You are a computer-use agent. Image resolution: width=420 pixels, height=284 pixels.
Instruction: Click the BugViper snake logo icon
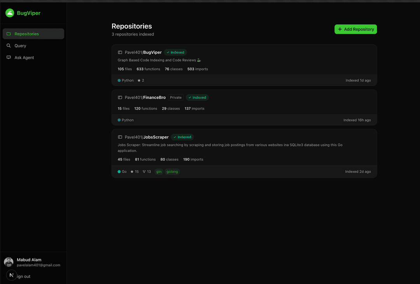[9, 12]
